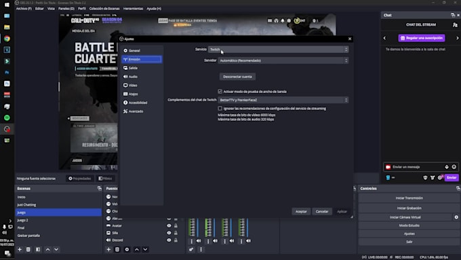The width and height of the screenshot is (461, 260).
Task: Hide the Discord source with eye icon
Action: (169, 240)
